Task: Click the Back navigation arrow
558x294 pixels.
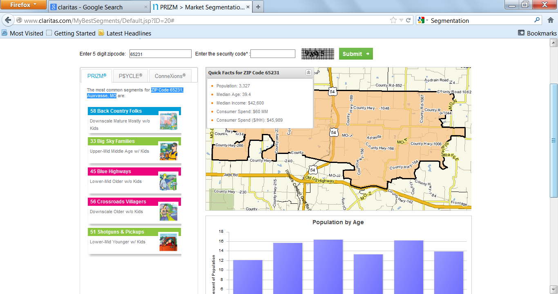Action: [8, 20]
